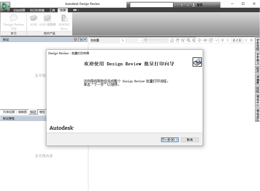260x191 pixels.
Task: Open the Communication Center satellite icon
Action: coord(182,5)
